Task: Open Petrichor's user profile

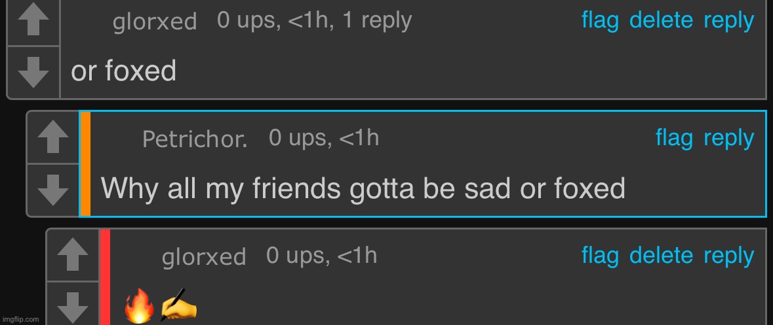Action: click(x=195, y=139)
